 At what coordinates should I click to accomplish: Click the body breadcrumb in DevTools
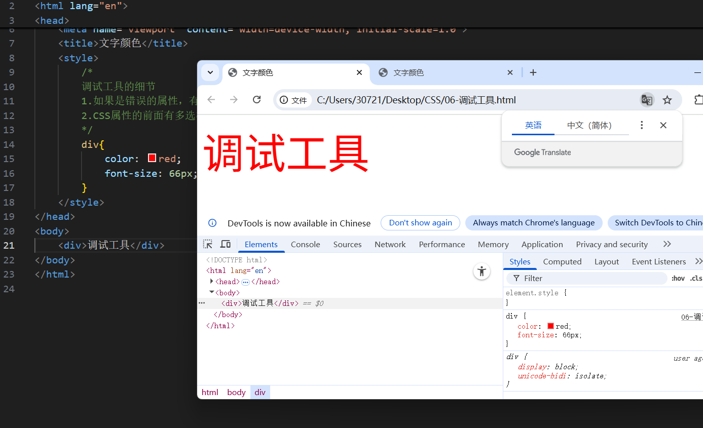click(x=236, y=392)
